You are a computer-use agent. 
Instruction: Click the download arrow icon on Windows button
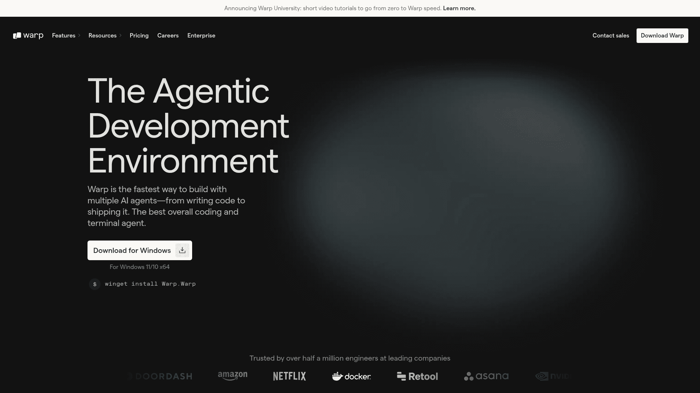pyautogui.click(x=182, y=250)
